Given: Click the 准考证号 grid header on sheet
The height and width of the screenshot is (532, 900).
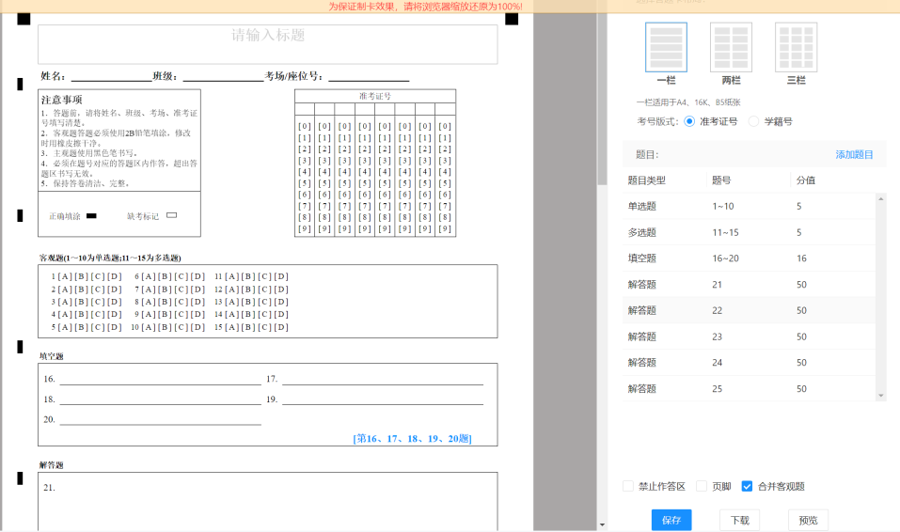Looking at the screenshot, I should pyautogui.click(x=375, y=96).
